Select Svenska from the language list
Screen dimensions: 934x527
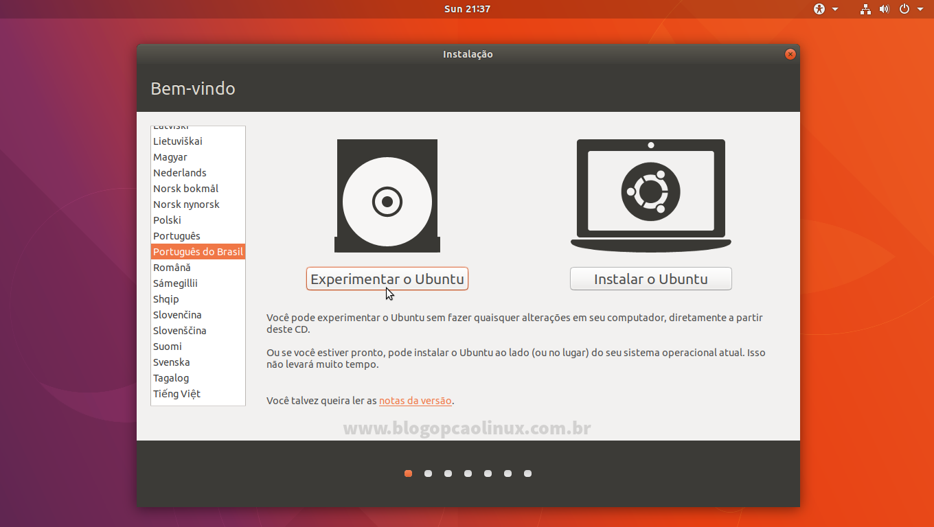(171, 362)
